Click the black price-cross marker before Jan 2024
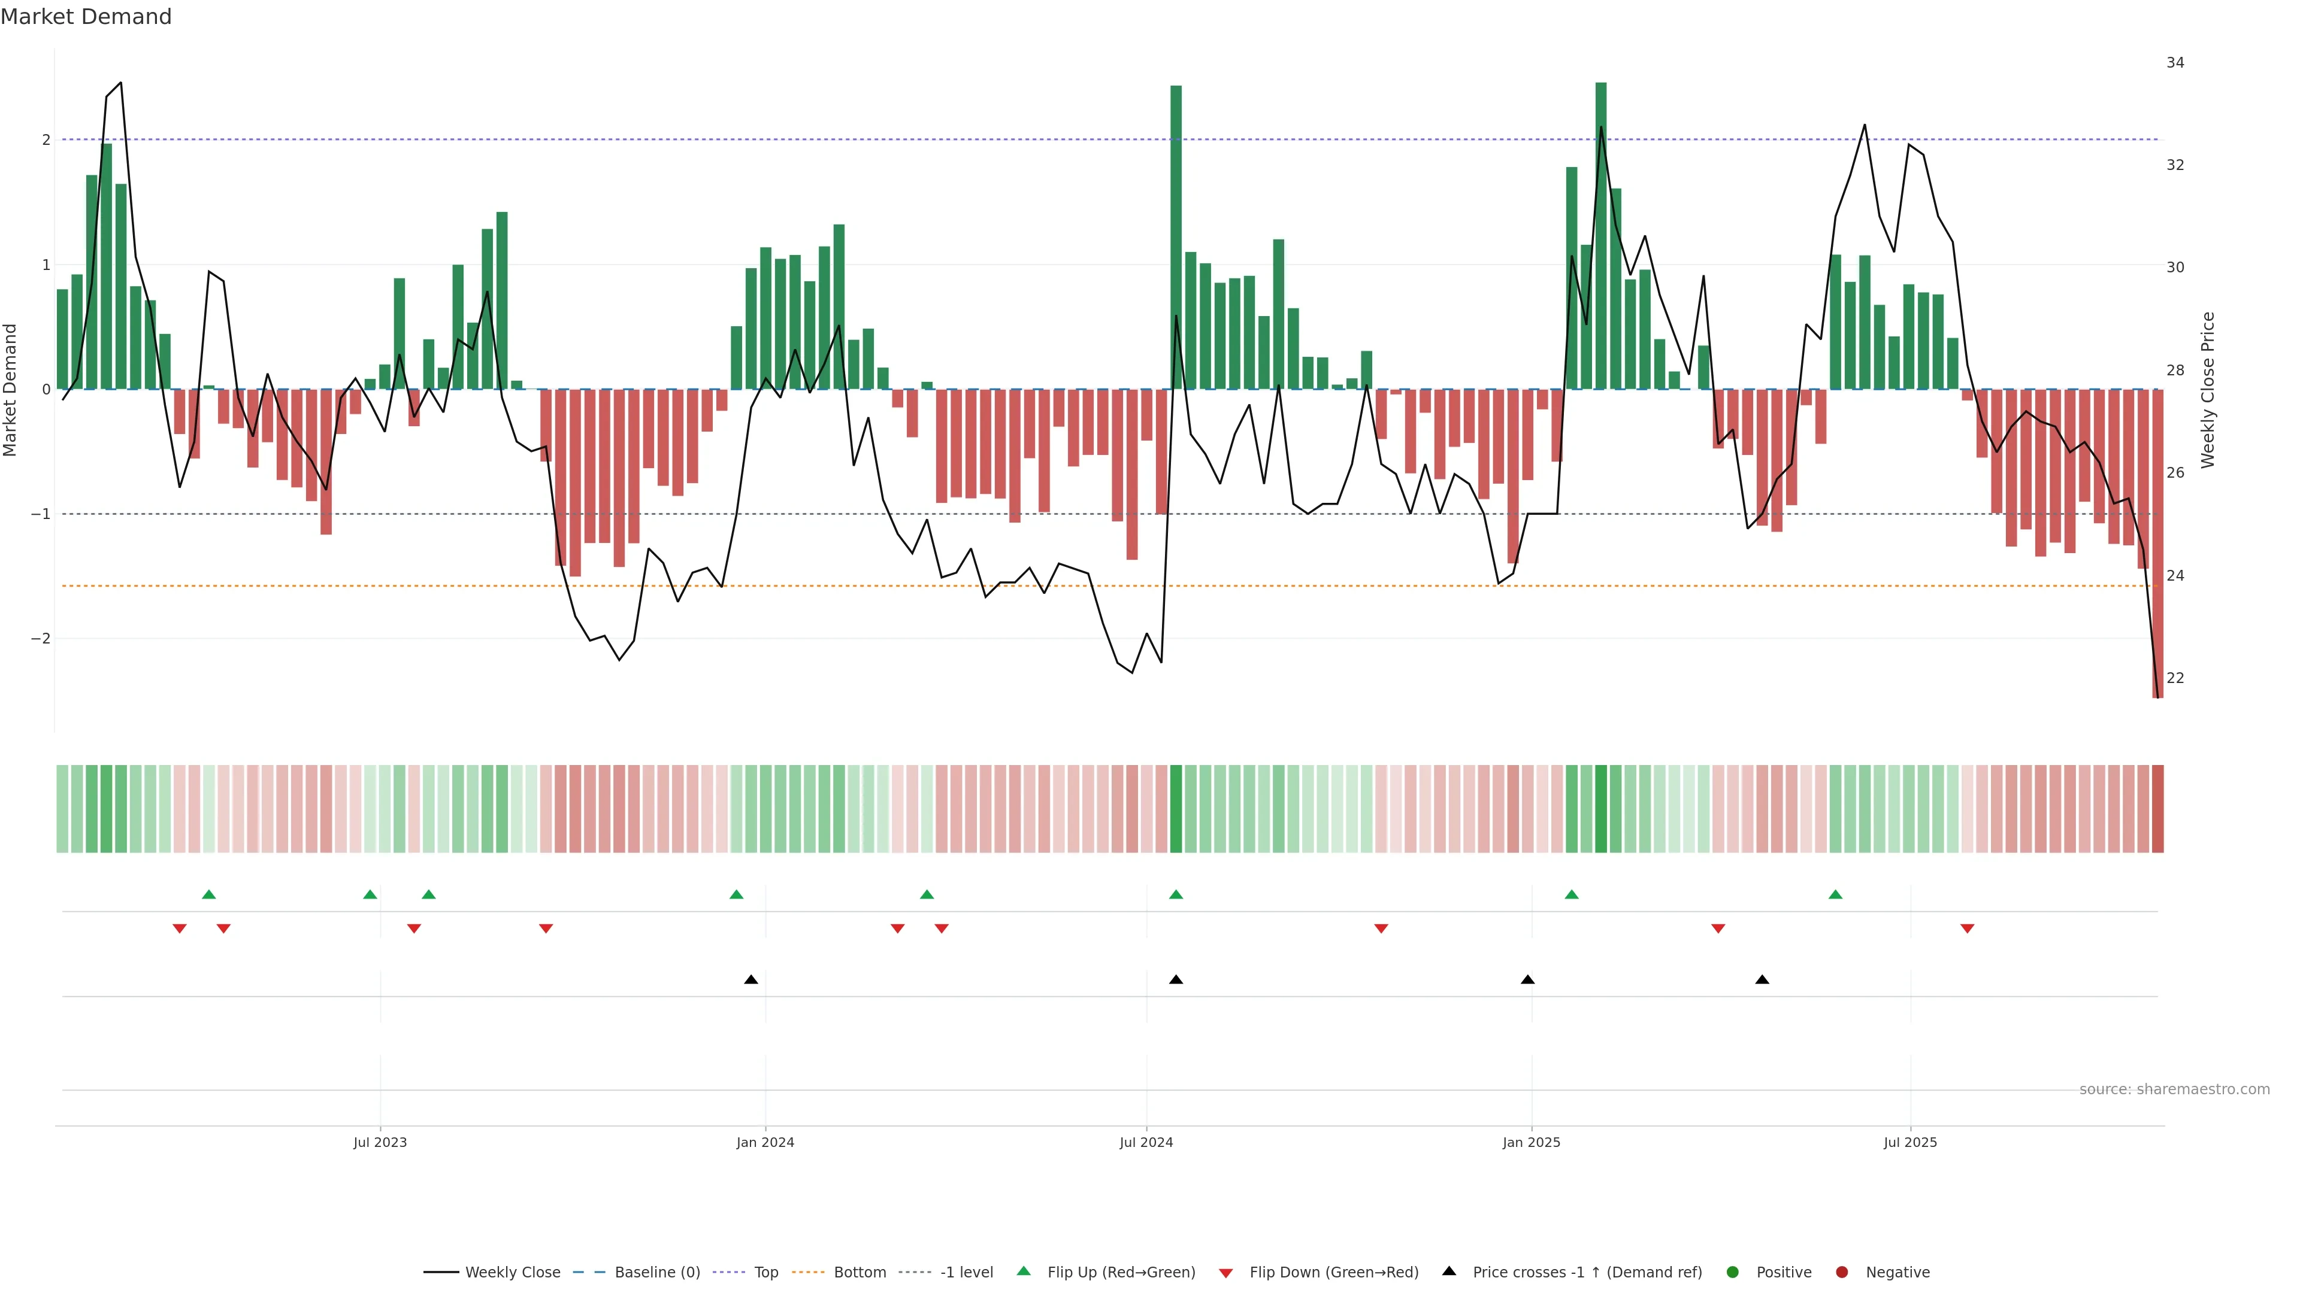This screenshot has height=1293, width=2300. coord(751,980)
